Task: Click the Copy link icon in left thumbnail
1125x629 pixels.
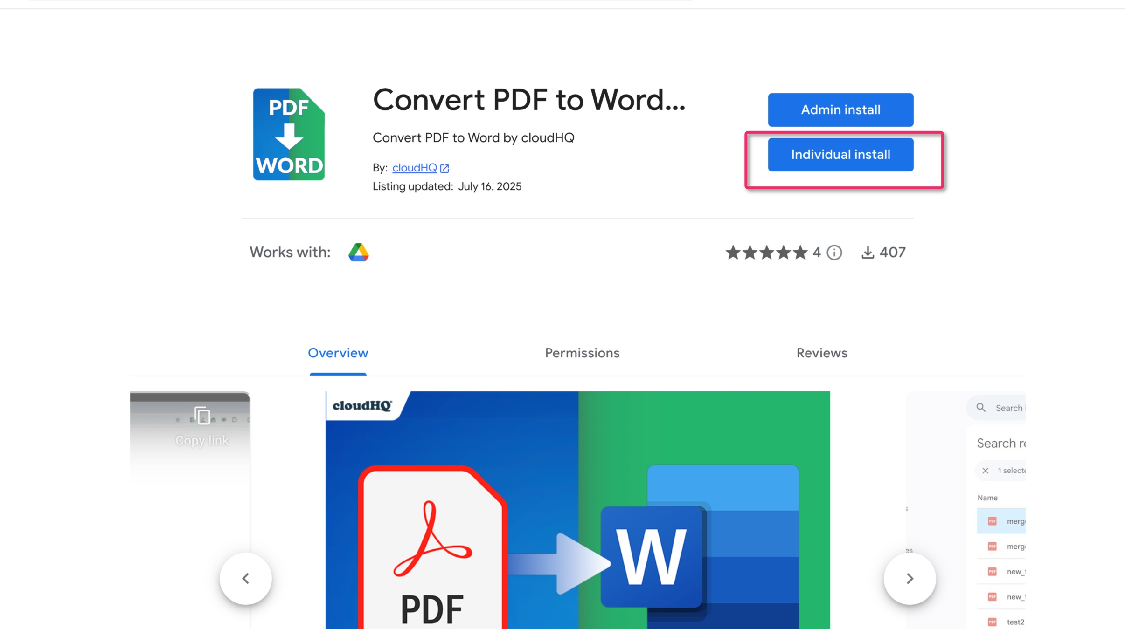Action: (x=202, y=416)
